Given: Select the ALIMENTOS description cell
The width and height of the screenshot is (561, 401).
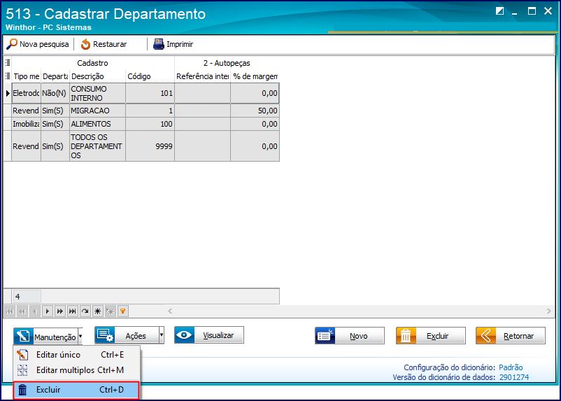Looking at the screenshot, I should [97, 124].
